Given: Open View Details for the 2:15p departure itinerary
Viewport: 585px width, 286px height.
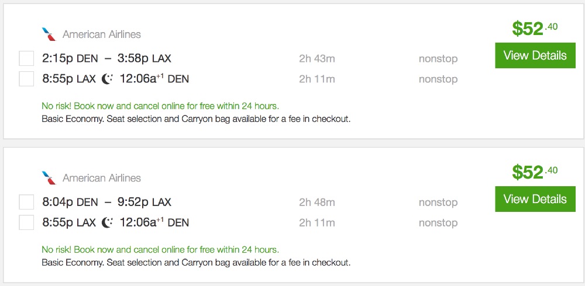Looking at the screenshot, I should [x=535, y=56].
